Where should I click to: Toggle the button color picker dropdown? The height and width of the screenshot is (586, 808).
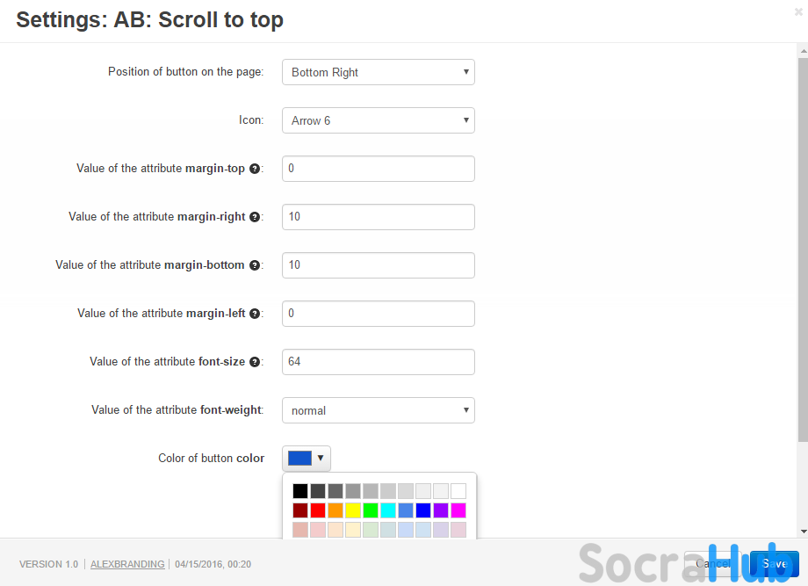[307, 458]
